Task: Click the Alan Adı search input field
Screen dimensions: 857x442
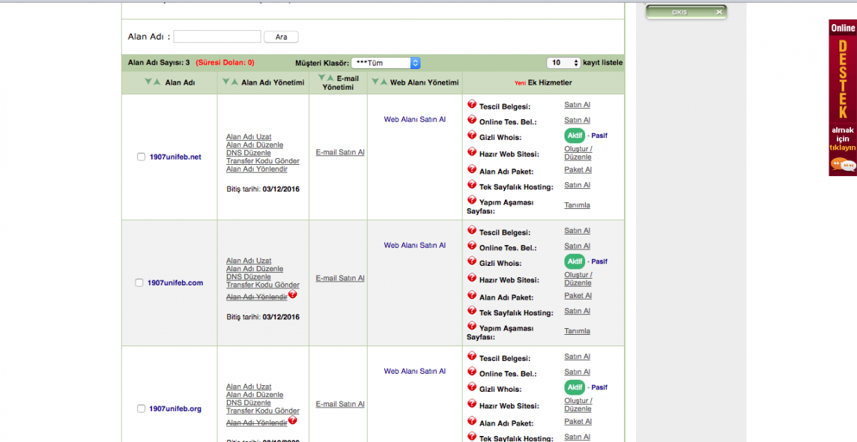Action: 217,37
